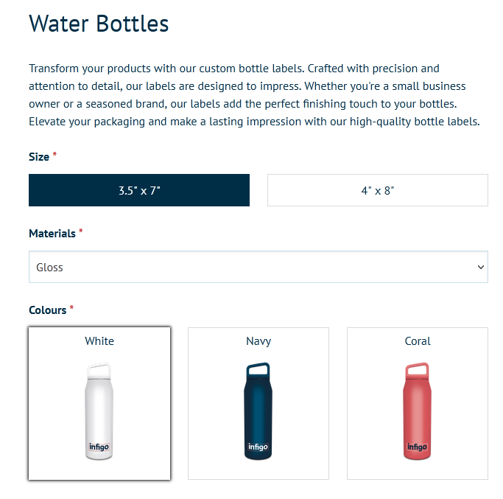
Task: Click the navy bottle image
Action: click(x=258, y=411)
